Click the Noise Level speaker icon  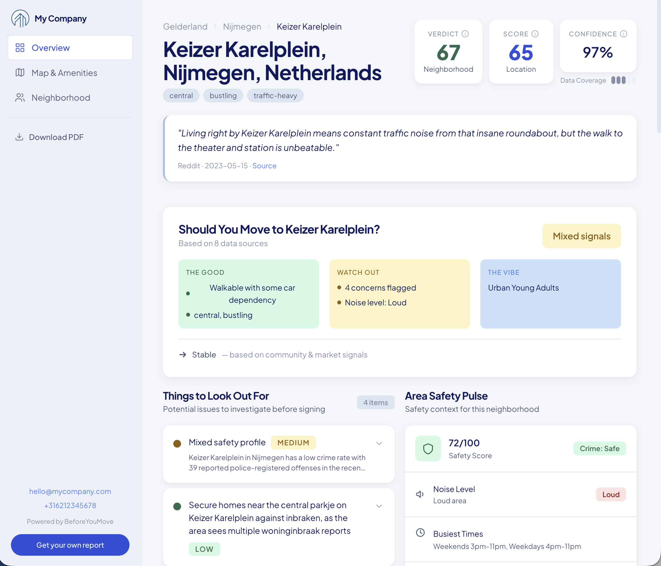pos(420,494)
